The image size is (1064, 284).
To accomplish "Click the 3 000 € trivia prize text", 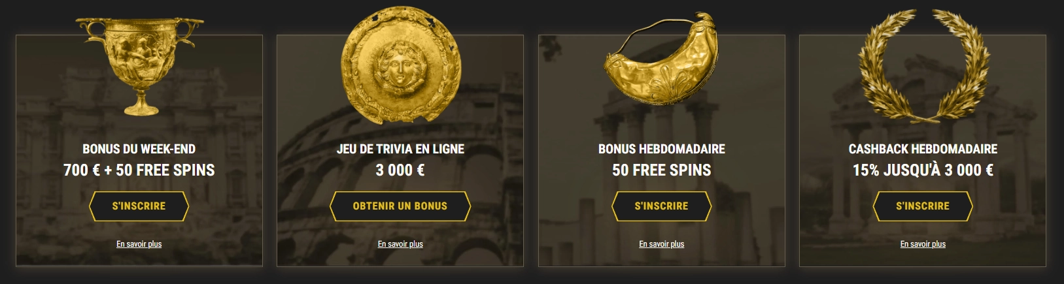I will (400, 170).
